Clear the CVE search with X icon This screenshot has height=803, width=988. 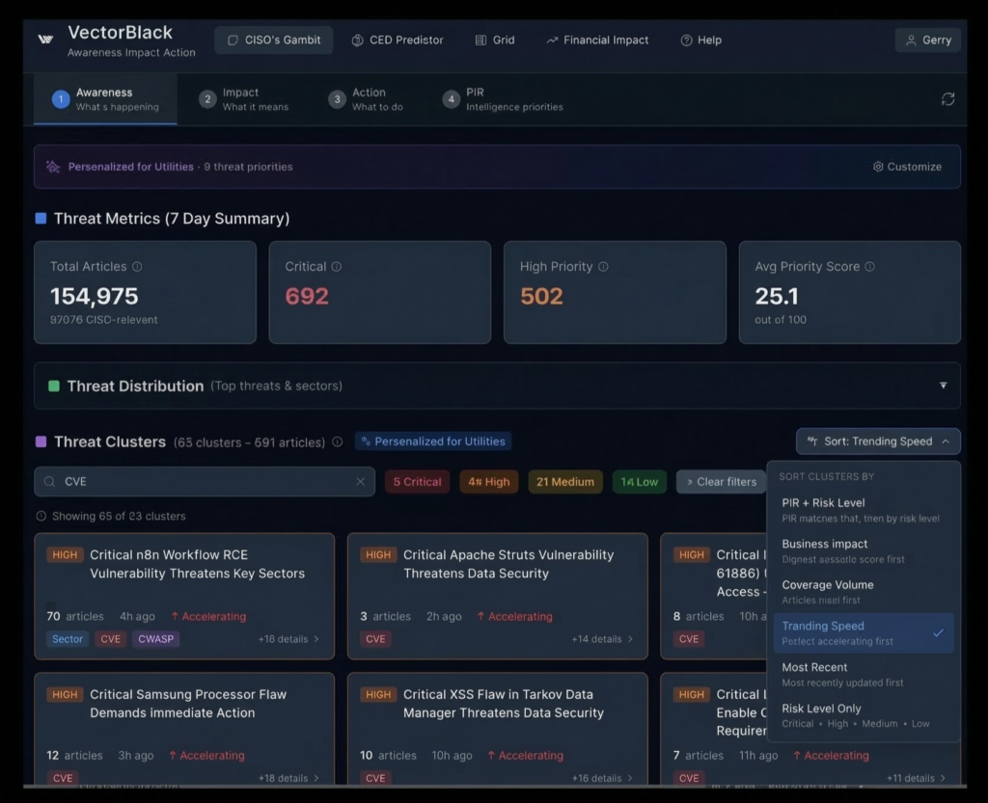pyautogui.click(x=360, y=482)
